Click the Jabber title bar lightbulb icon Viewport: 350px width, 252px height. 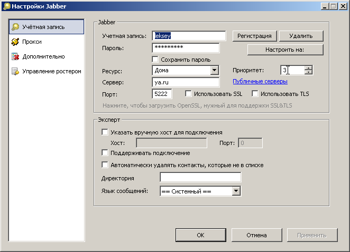click(6, 6)
